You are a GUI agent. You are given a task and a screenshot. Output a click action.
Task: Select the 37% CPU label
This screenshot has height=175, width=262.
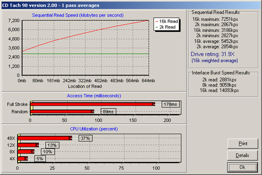click(x=85, y=138)
